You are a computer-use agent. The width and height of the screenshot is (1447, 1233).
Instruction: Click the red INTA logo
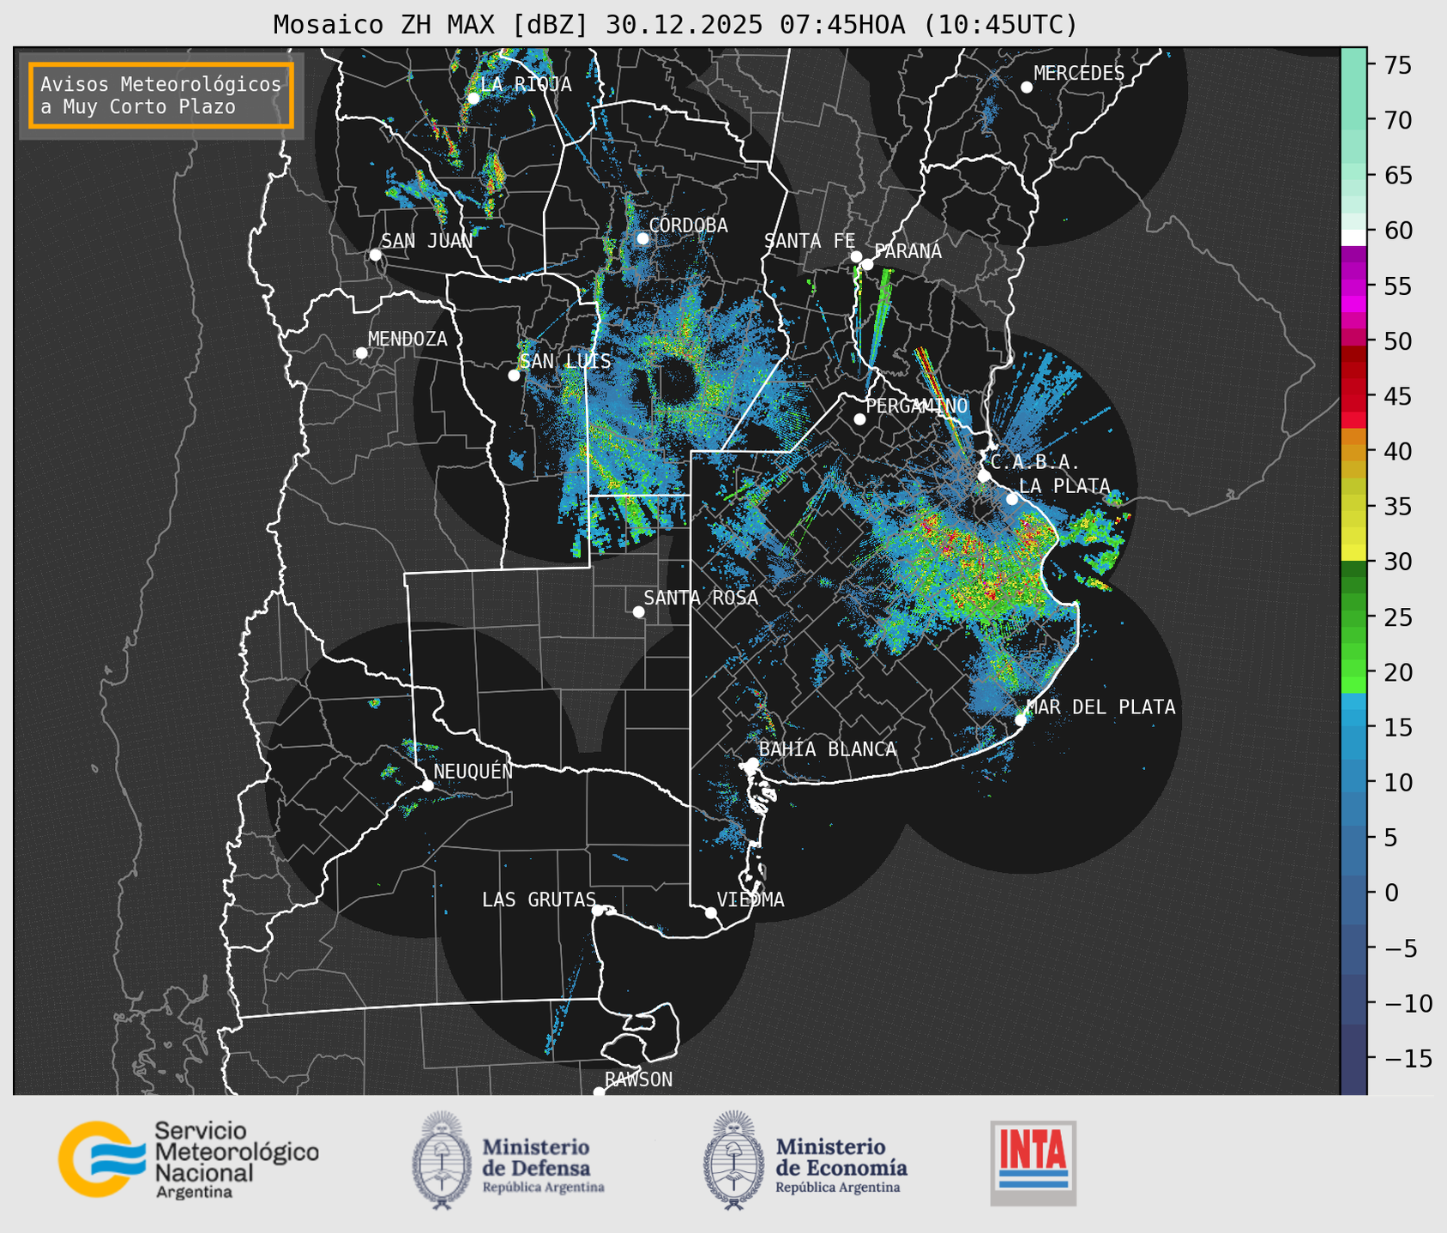[x=1033, y=1162]
